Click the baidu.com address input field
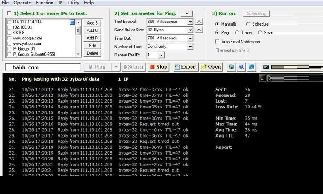Screen dimensions: 323x194 point(43,67)
